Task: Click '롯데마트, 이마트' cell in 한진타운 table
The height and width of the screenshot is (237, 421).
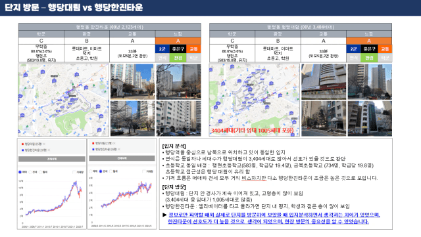Action: point(87,53)
